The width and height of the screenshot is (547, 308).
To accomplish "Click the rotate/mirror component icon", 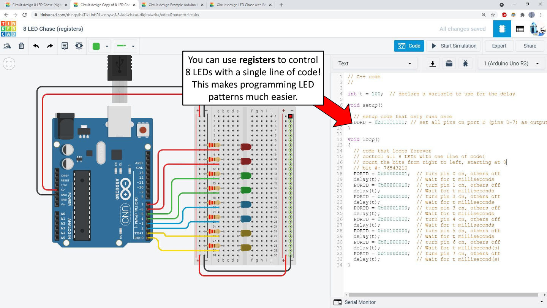I will (7, 46).
